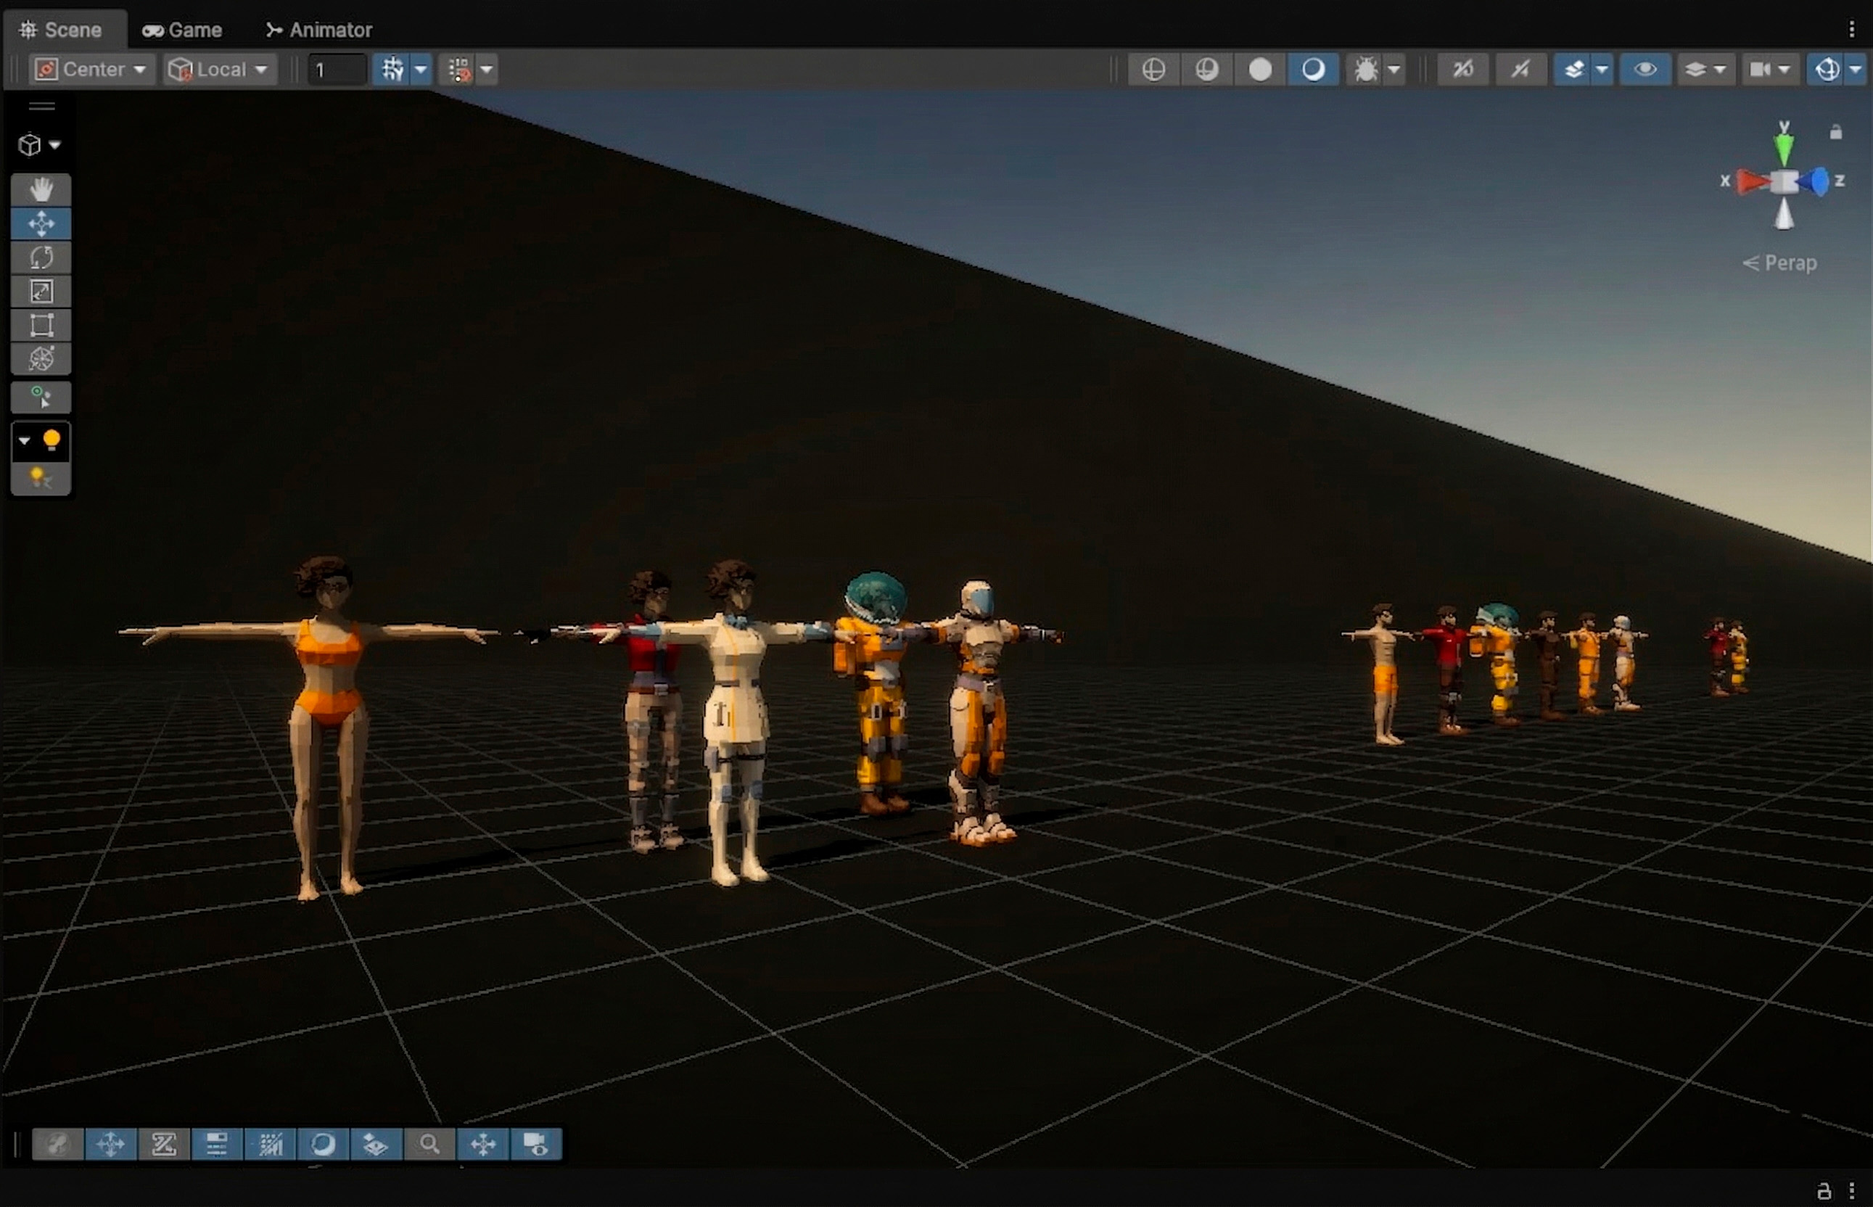Switch to the Game tab
This screenshot has width=1873, height=1207.
[x=183, y=30]
